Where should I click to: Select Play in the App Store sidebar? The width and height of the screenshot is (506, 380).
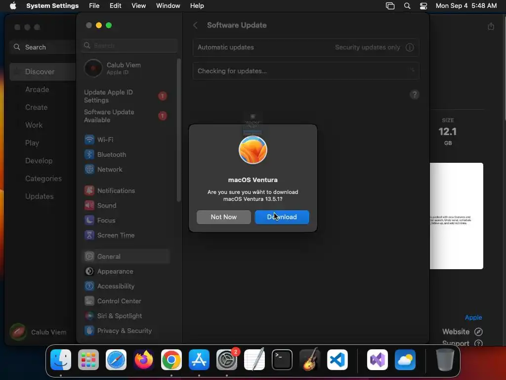coord(32,143)
